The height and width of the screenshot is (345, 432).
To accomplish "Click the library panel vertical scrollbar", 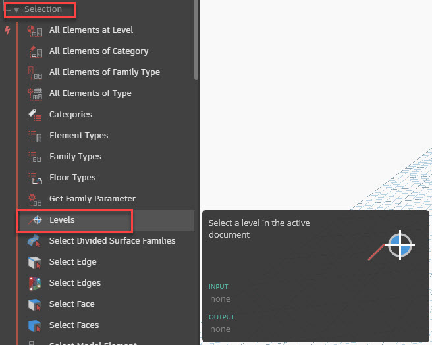I will coord(196,40).
